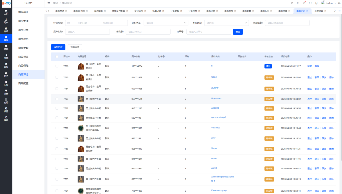This screenshot has height=194, width=342.
Task: Click the device icon next to fullscreen
Action: [x=316, y=3]
